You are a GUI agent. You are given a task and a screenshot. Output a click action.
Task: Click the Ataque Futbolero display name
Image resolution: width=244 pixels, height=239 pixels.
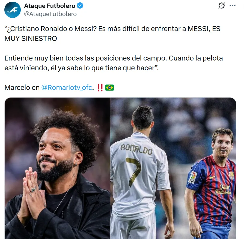pyautogui.click(x=50, y=6)
